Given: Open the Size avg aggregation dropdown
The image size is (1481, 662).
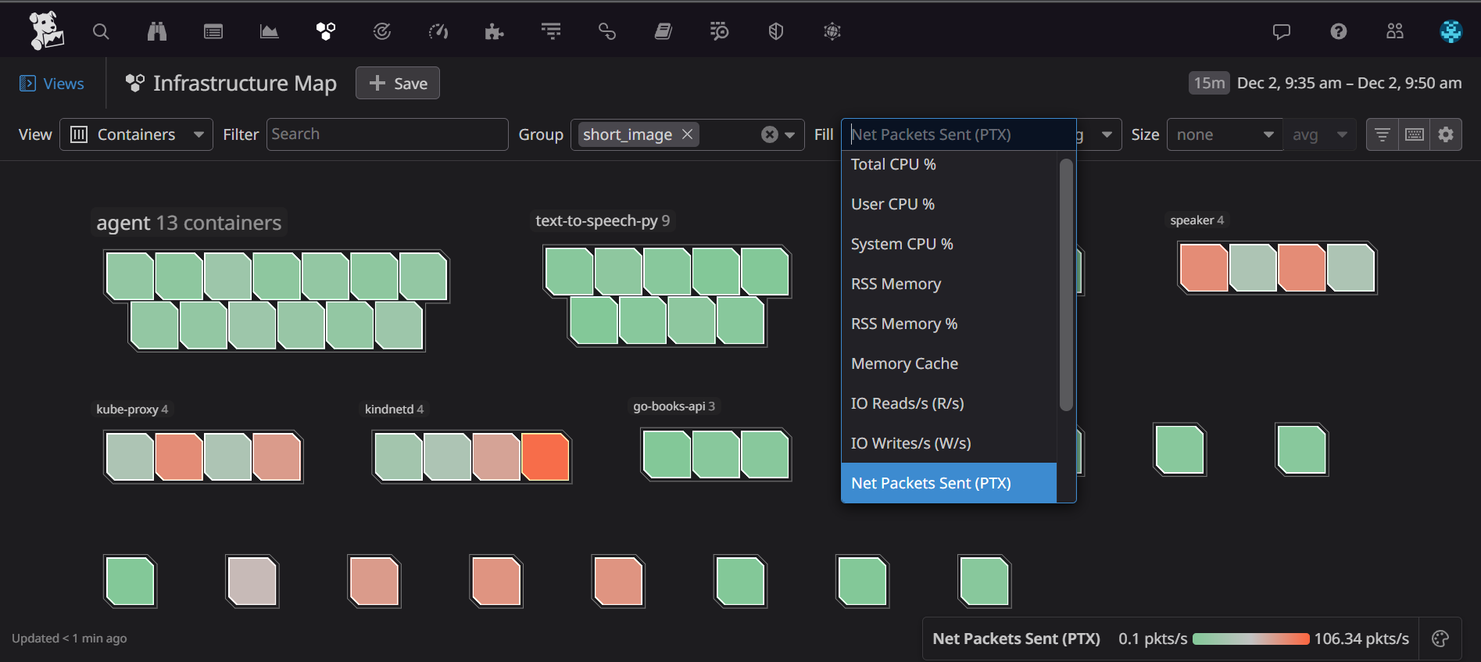Looking at the screenshot, I should [1320, 134].
